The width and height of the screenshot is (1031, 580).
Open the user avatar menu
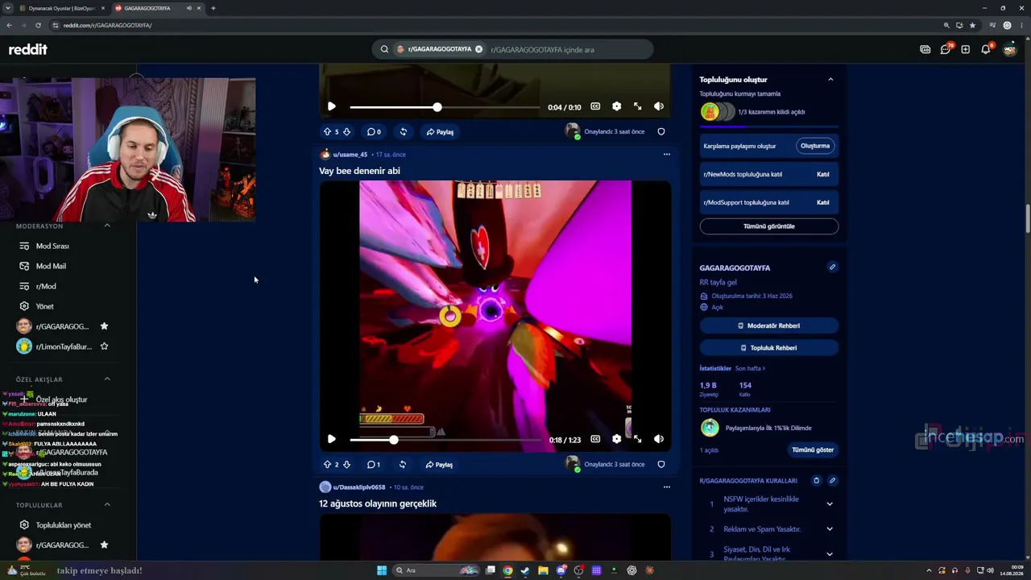click(1009, 49)
